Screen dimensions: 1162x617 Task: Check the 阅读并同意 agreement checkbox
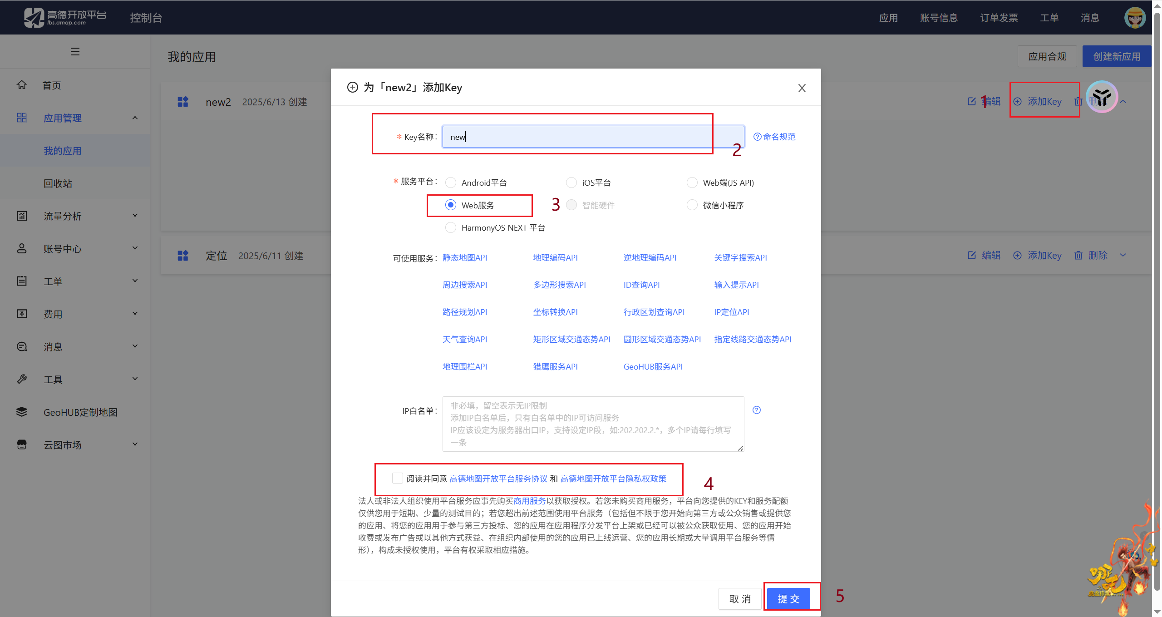tap(398, 478)
